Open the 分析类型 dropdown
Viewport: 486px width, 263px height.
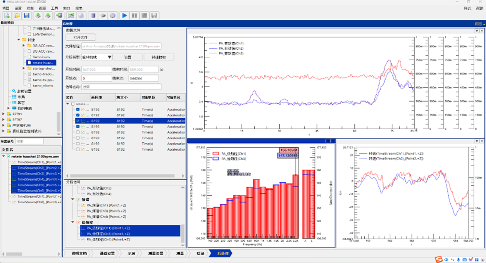(x=97, y=57)
